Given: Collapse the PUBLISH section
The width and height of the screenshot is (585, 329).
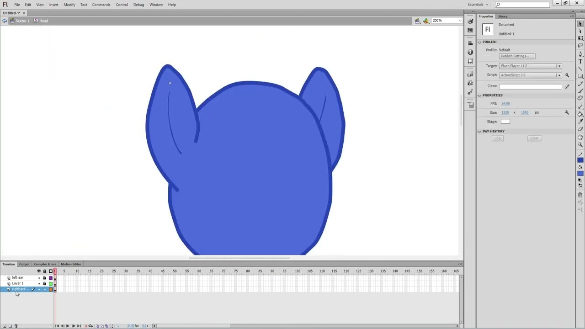Looking at the screenshot, I should coord(479,42).
